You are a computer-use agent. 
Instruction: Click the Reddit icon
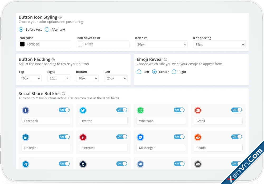[198, 137]
